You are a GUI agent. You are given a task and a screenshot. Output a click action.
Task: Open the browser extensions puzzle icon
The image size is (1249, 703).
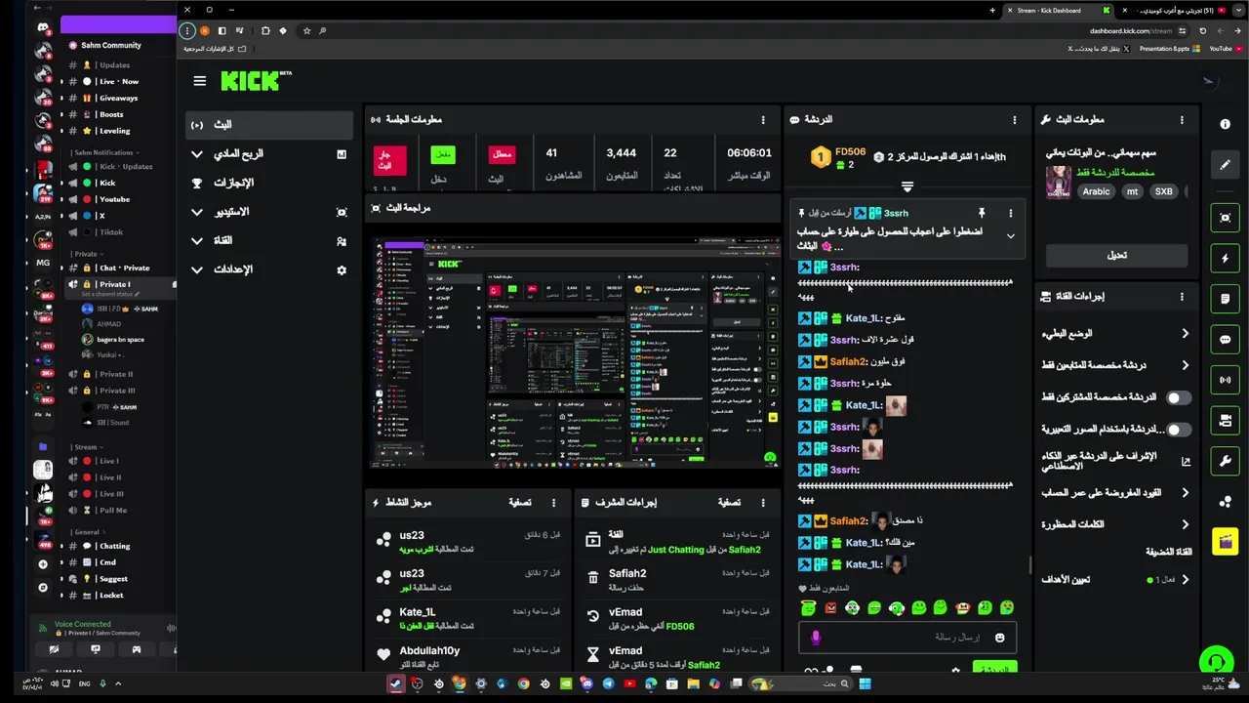[x=265, y=30]
